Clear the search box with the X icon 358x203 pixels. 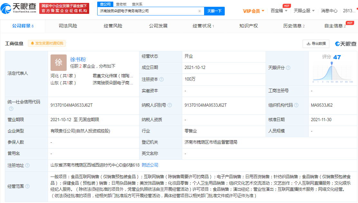point(200,11)
